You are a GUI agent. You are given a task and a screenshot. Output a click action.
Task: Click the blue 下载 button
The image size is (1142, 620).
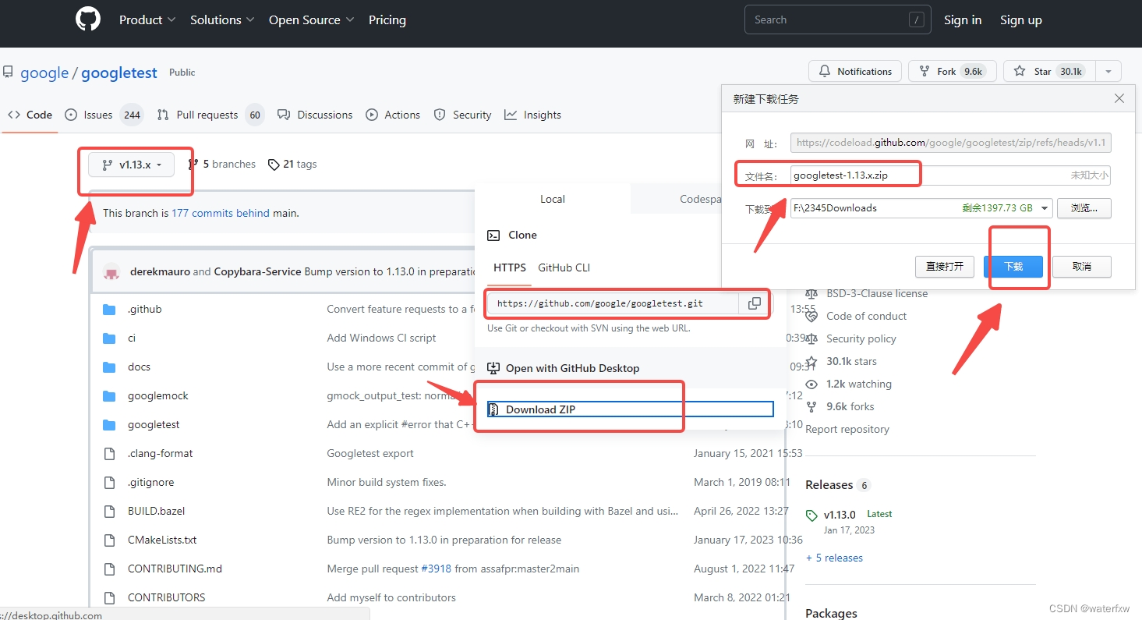1013,266
